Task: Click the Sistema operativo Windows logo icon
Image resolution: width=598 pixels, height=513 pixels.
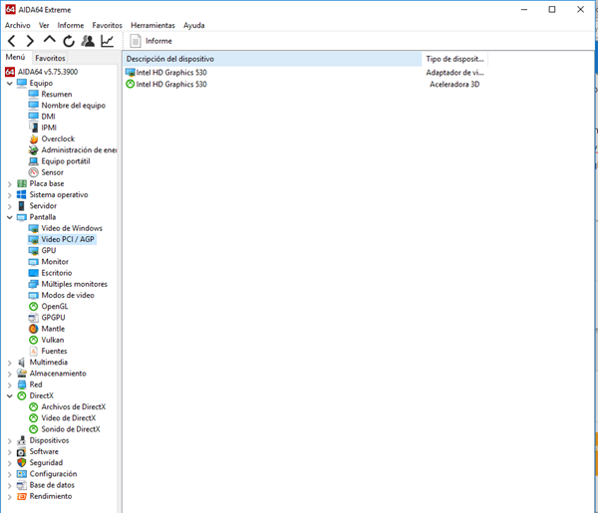Action: coord(22,195)
